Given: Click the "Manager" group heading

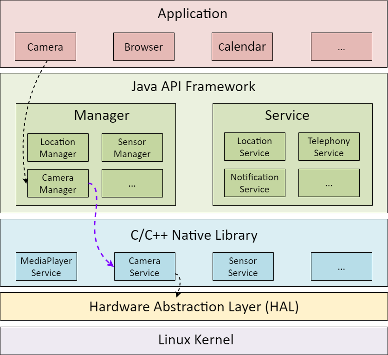Looking at the screenshot, I should (102, 115).
